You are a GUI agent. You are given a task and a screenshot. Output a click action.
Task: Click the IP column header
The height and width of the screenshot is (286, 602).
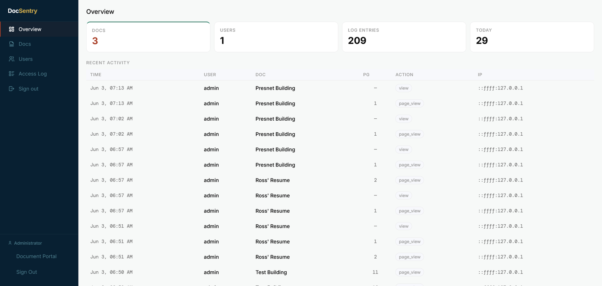click(480, 75)
